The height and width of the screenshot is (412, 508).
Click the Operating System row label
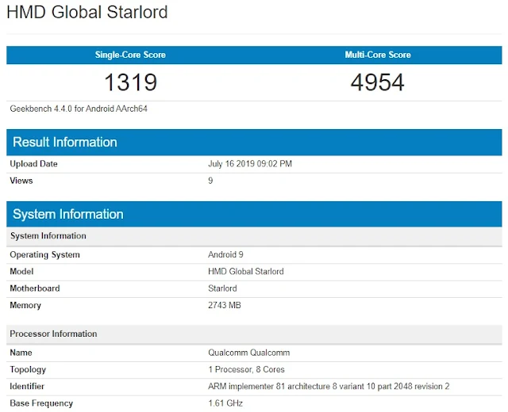pyautogui.click(x=44, y=255)
